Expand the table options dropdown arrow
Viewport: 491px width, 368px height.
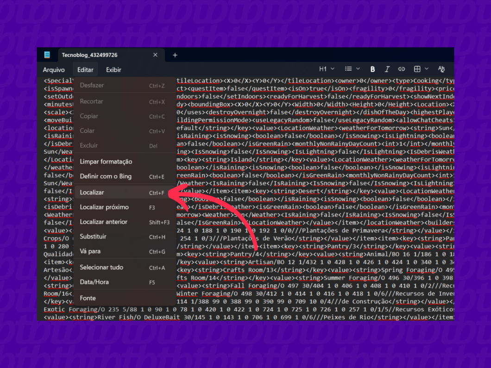pos(427,69)
